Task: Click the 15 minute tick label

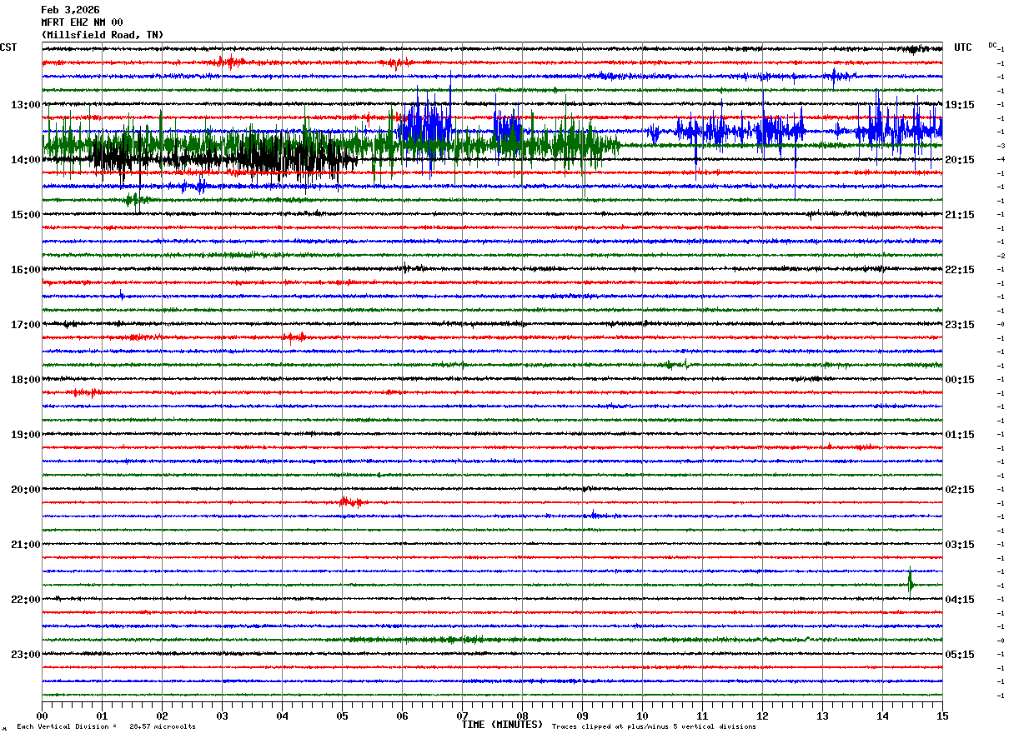Action: [942, 716]
